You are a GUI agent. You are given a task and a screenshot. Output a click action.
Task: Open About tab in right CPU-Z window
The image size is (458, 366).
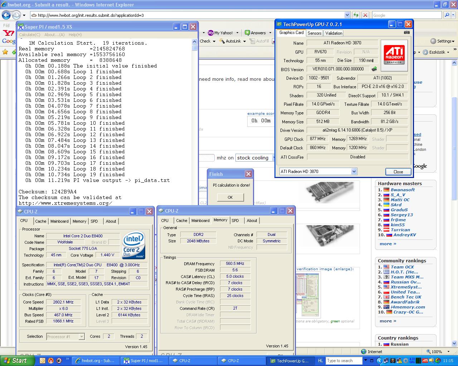pos(252,221)
